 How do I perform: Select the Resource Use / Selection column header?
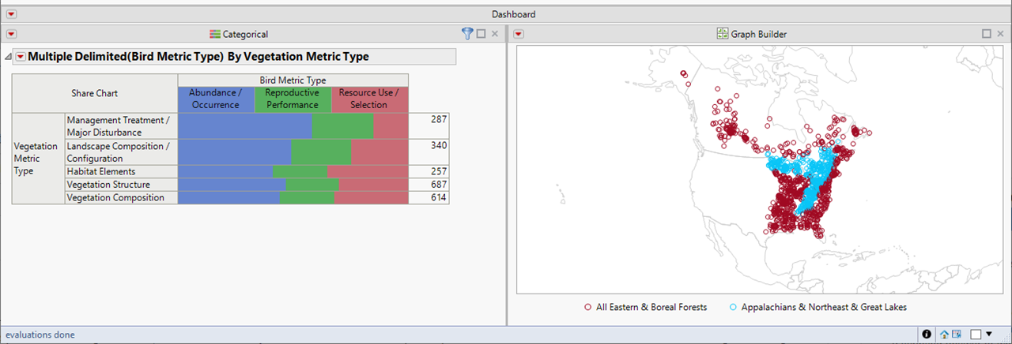coord(368,99)
